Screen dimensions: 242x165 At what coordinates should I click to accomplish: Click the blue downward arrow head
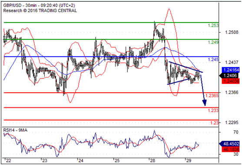(205, 103)
